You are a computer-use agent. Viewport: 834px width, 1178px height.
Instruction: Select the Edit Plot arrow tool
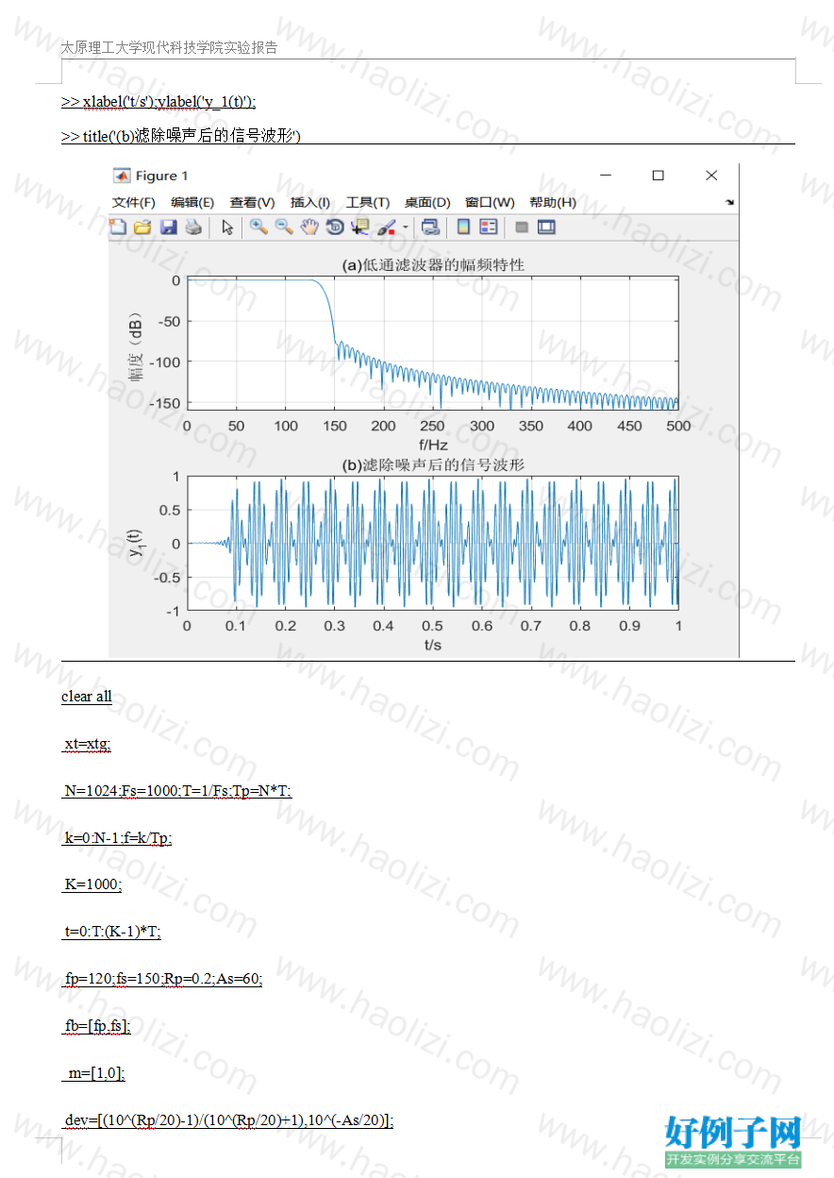pyautogui.click(x=227, y=227)
